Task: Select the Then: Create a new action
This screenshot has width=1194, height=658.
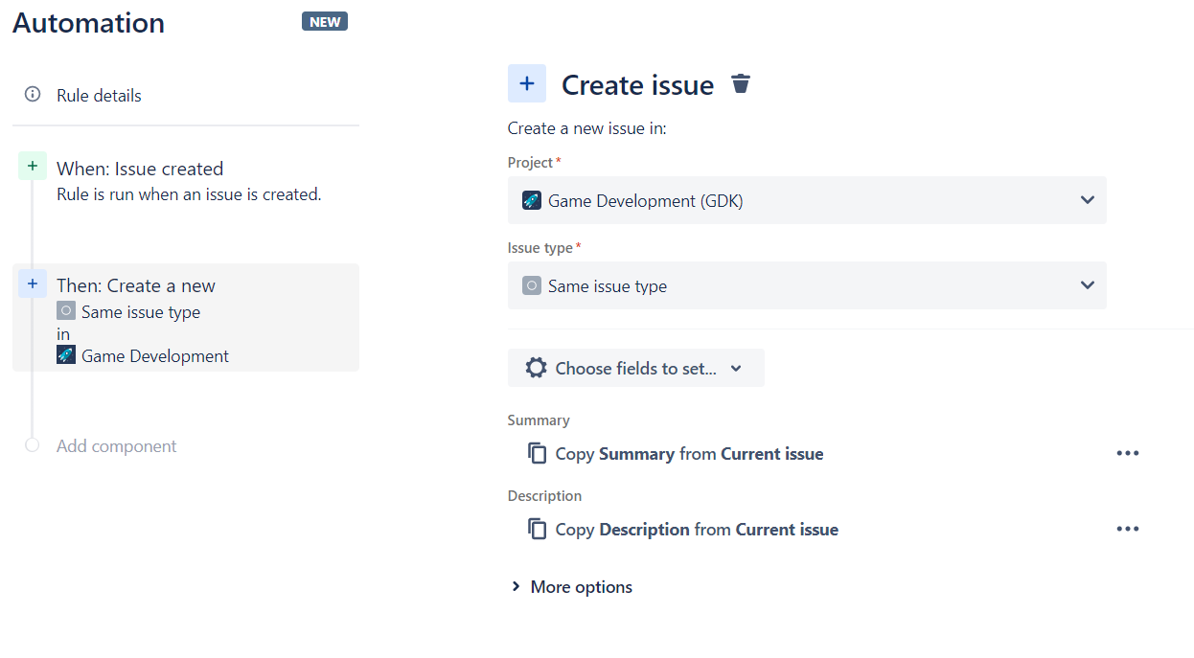Action: click(186, 318)
